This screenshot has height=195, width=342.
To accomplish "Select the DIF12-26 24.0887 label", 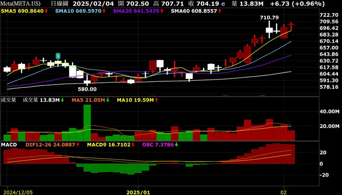I will 53,145.
